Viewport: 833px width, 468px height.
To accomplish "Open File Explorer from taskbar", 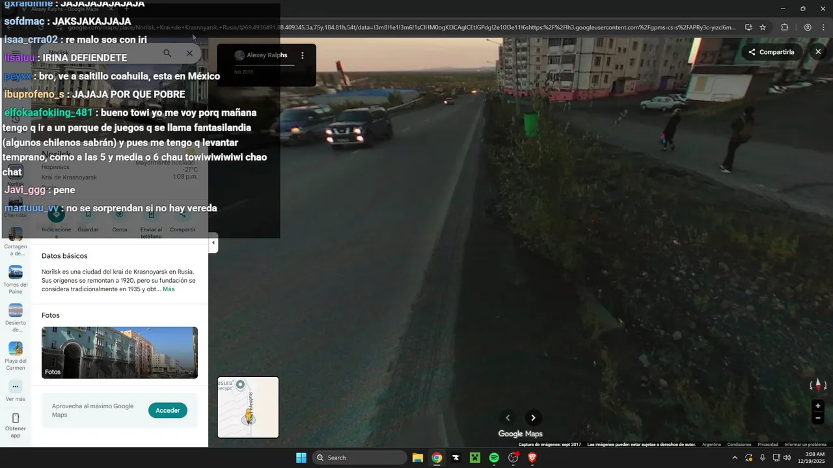I will [418, 458].
